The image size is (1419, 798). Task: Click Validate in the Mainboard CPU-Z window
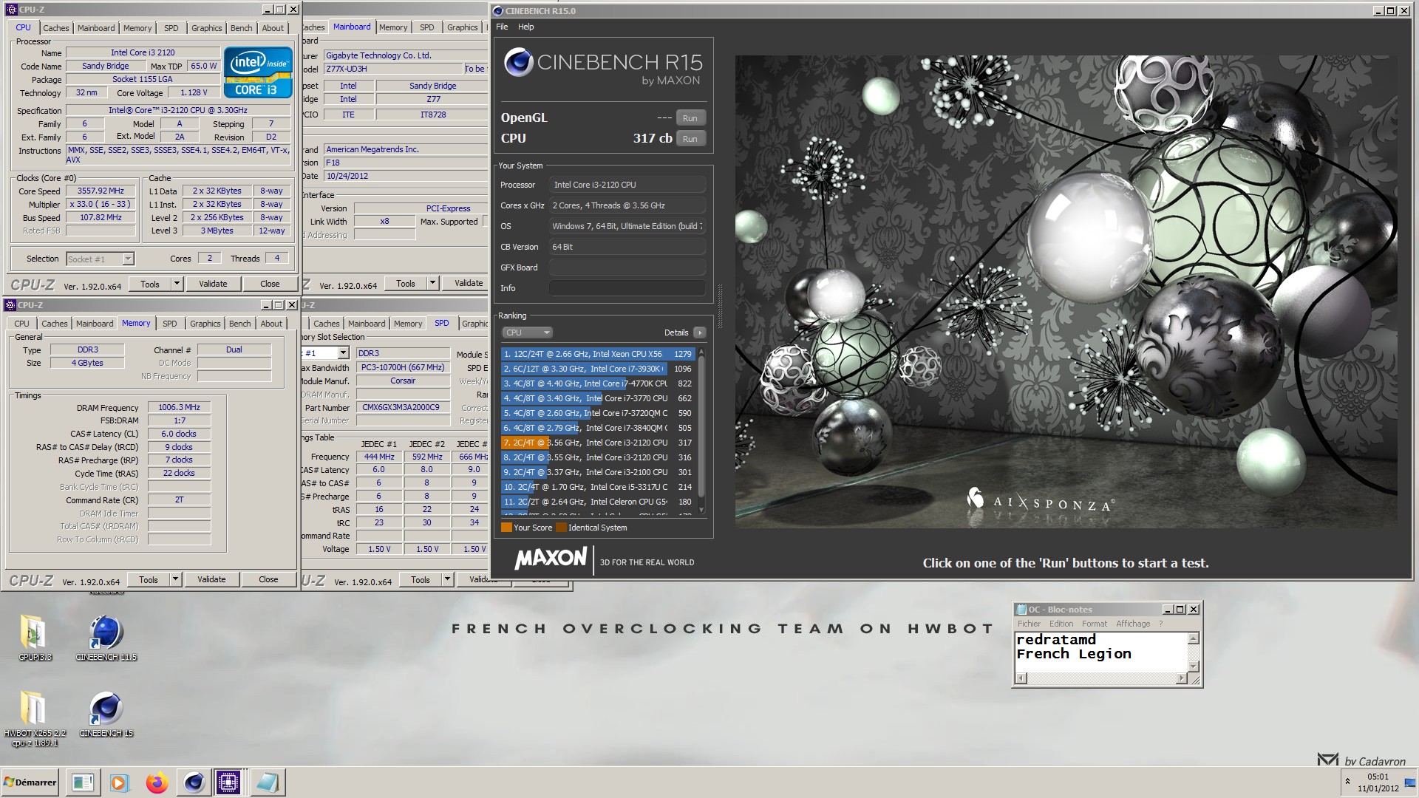[468, 283]
